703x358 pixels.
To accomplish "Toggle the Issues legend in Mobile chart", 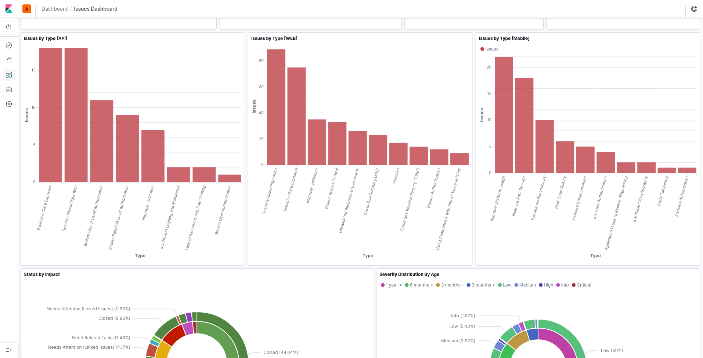I will [x=489, y=49].
